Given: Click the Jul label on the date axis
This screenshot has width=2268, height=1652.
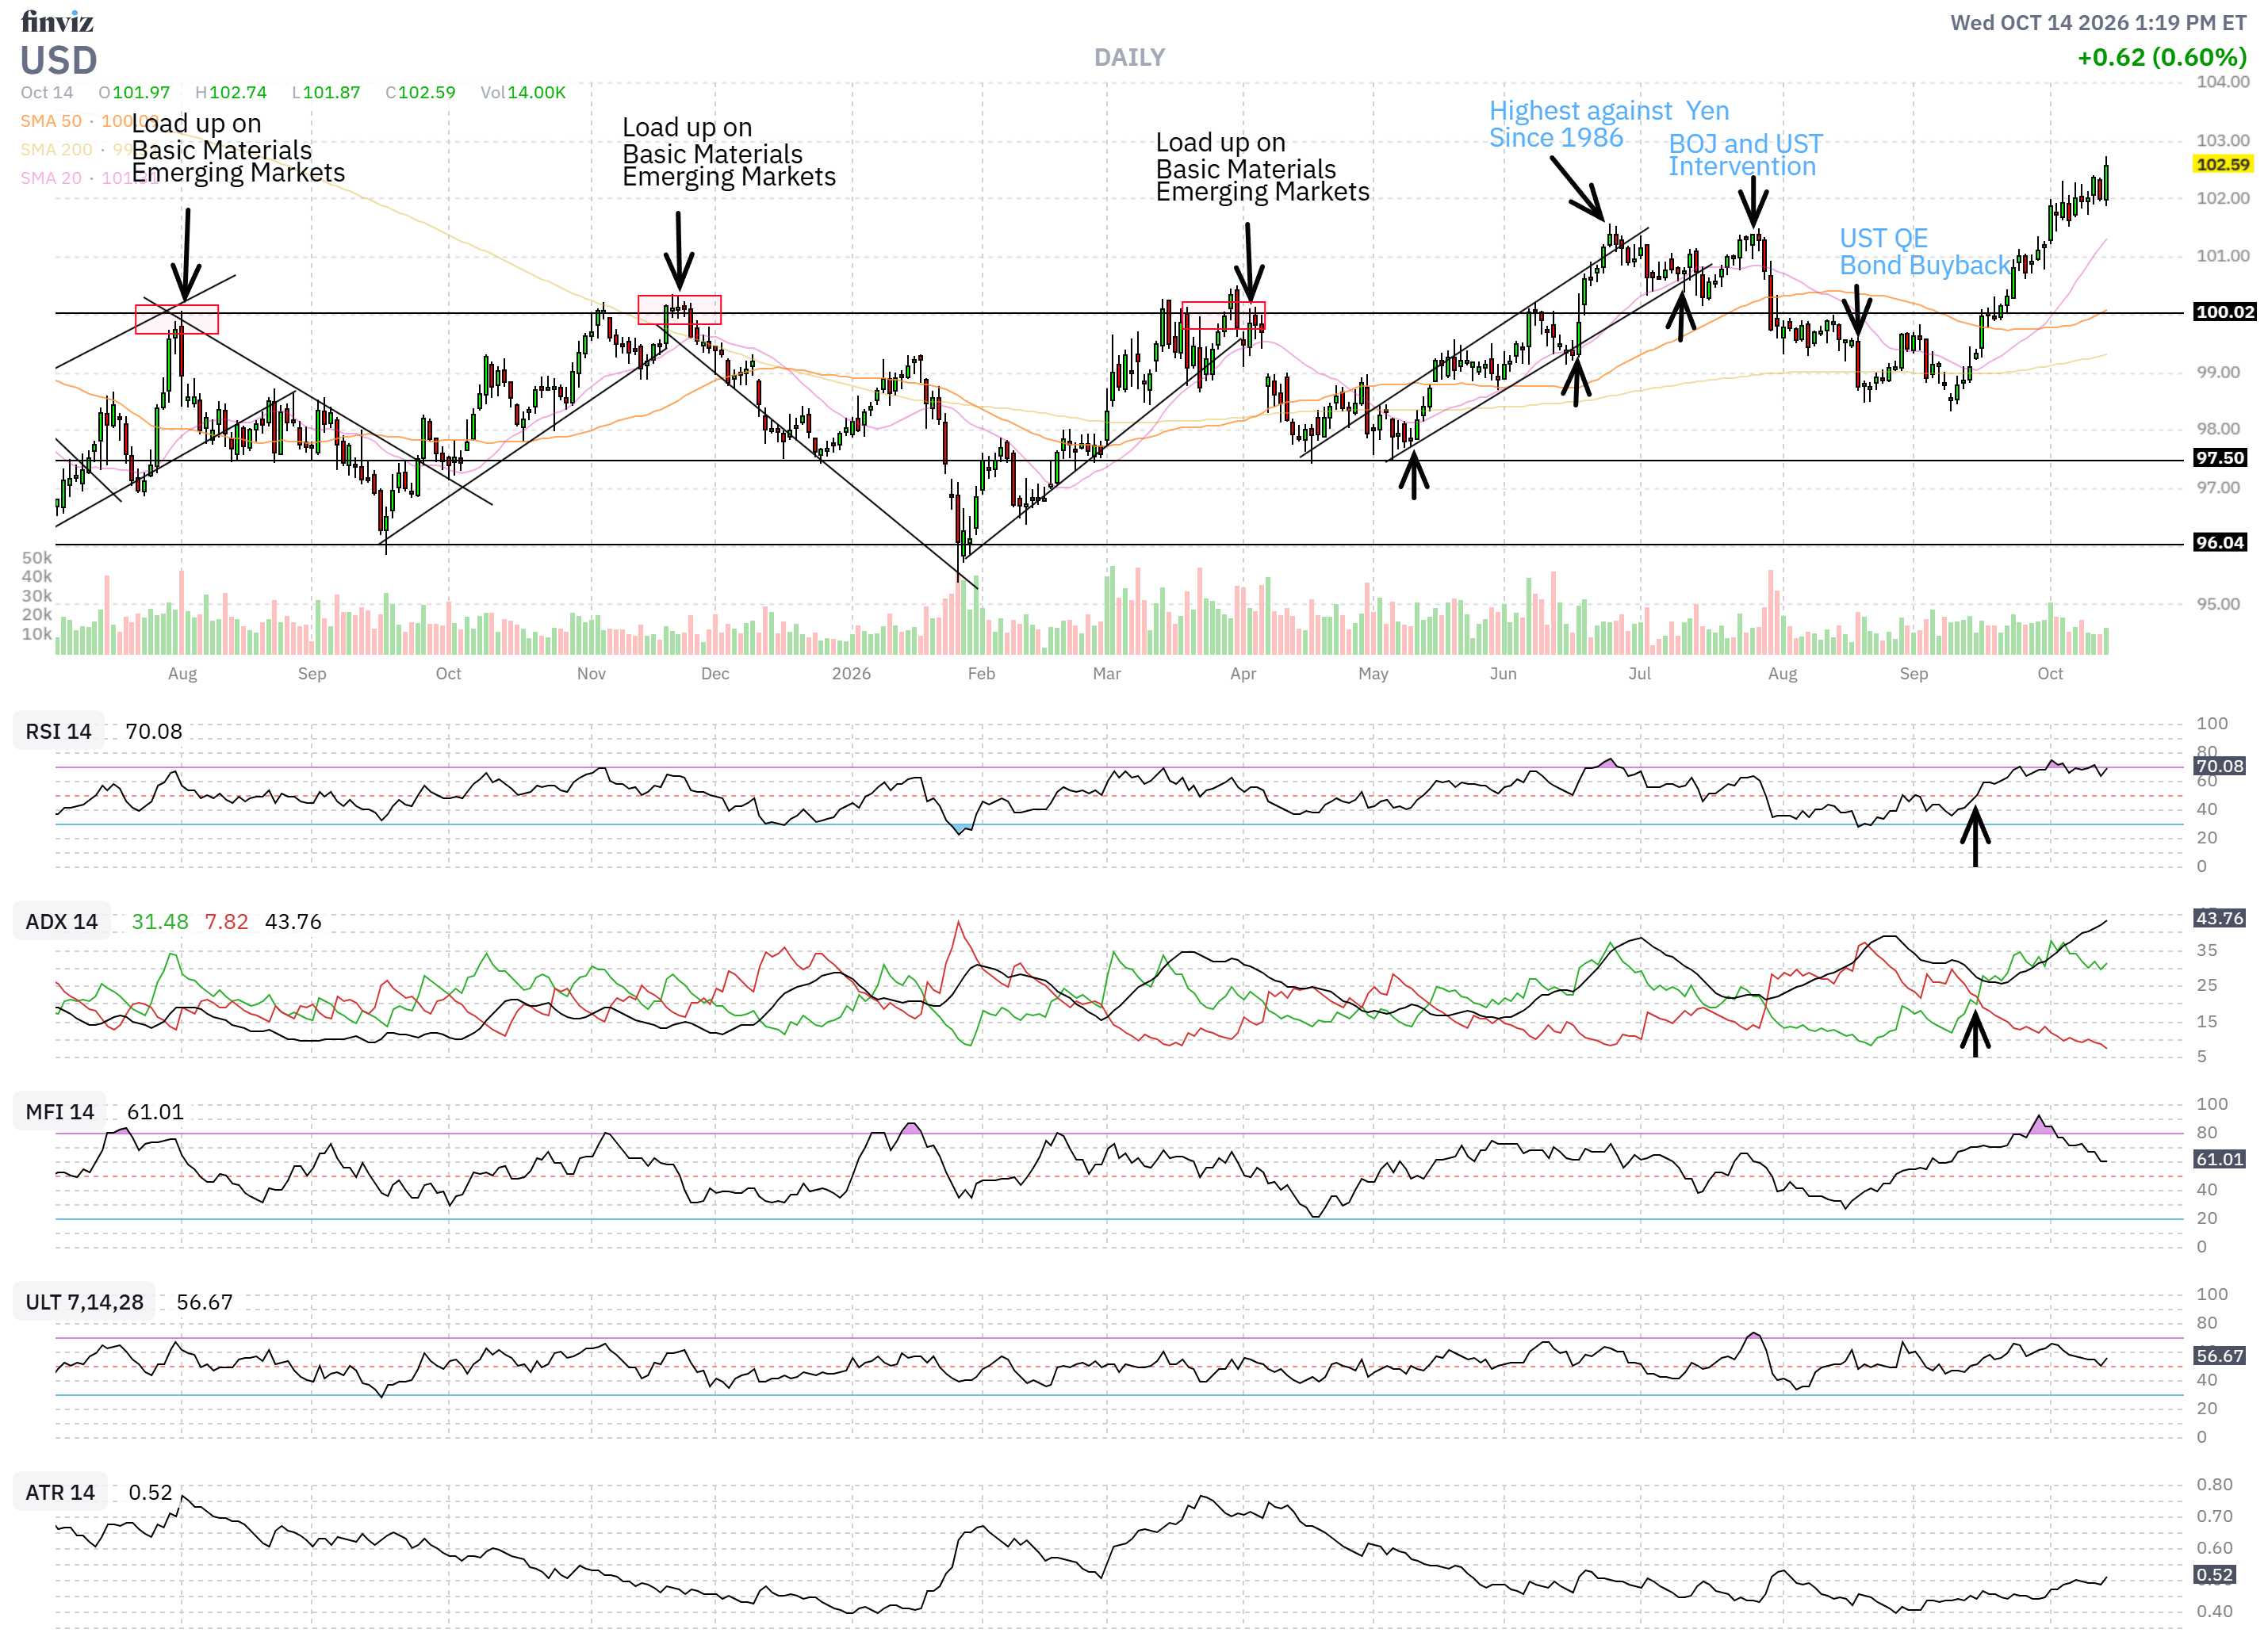Looking at the screenshot, I should point(1640,674).
